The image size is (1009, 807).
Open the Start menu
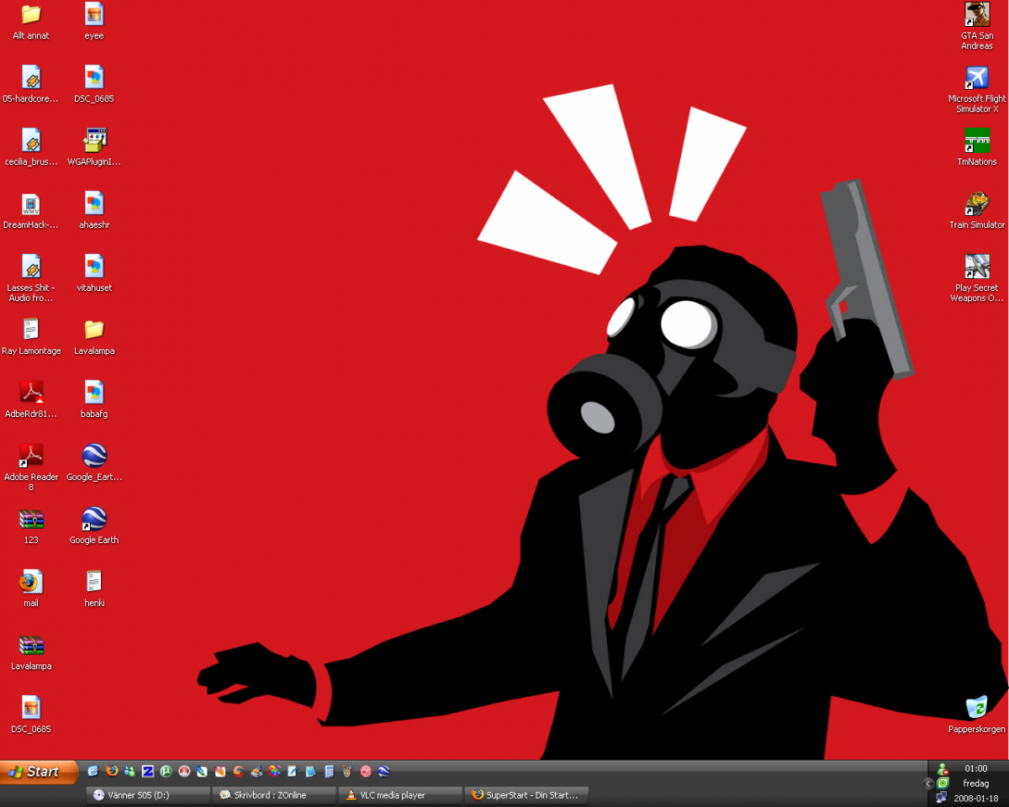(39, 772)
